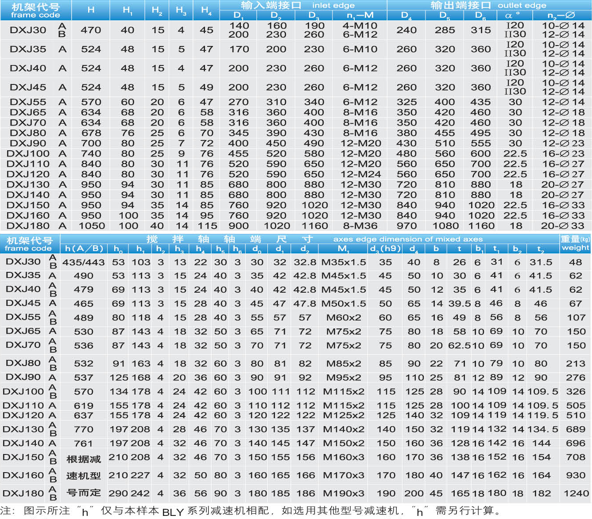Screen dimensions: 592x519
Task: Select the 根据减 text cell
Action: (84, 459)
